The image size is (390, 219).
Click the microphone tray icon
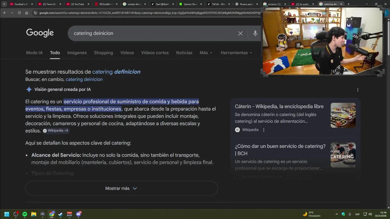pos(350,214)
